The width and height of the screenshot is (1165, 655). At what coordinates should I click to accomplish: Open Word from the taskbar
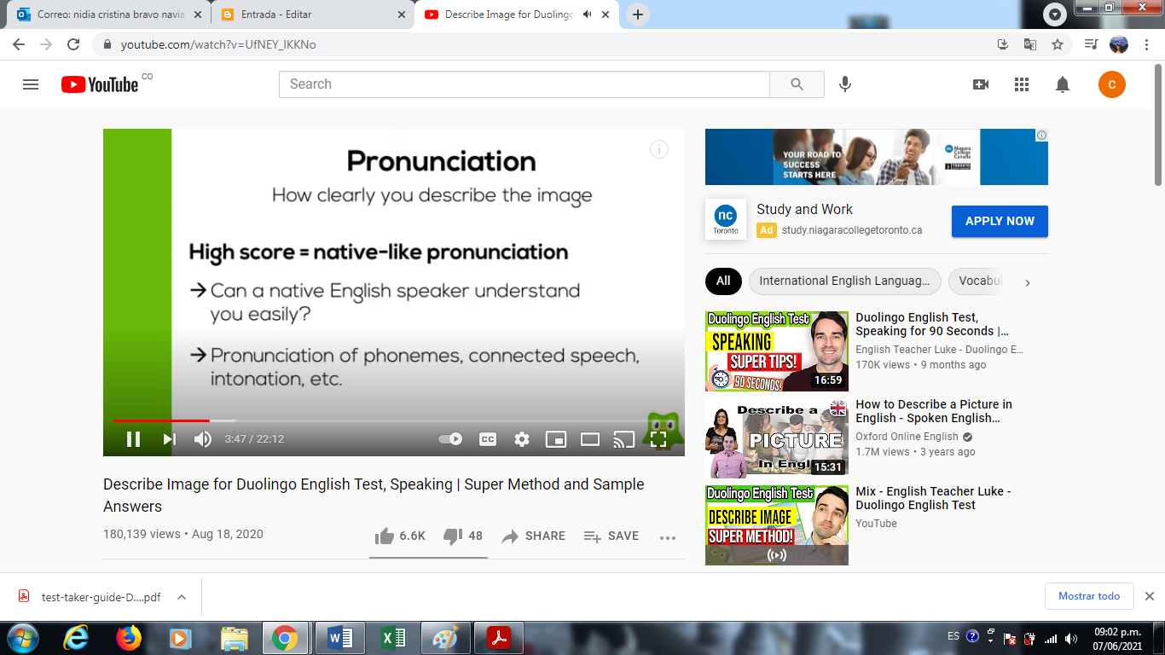click(339, 638)
